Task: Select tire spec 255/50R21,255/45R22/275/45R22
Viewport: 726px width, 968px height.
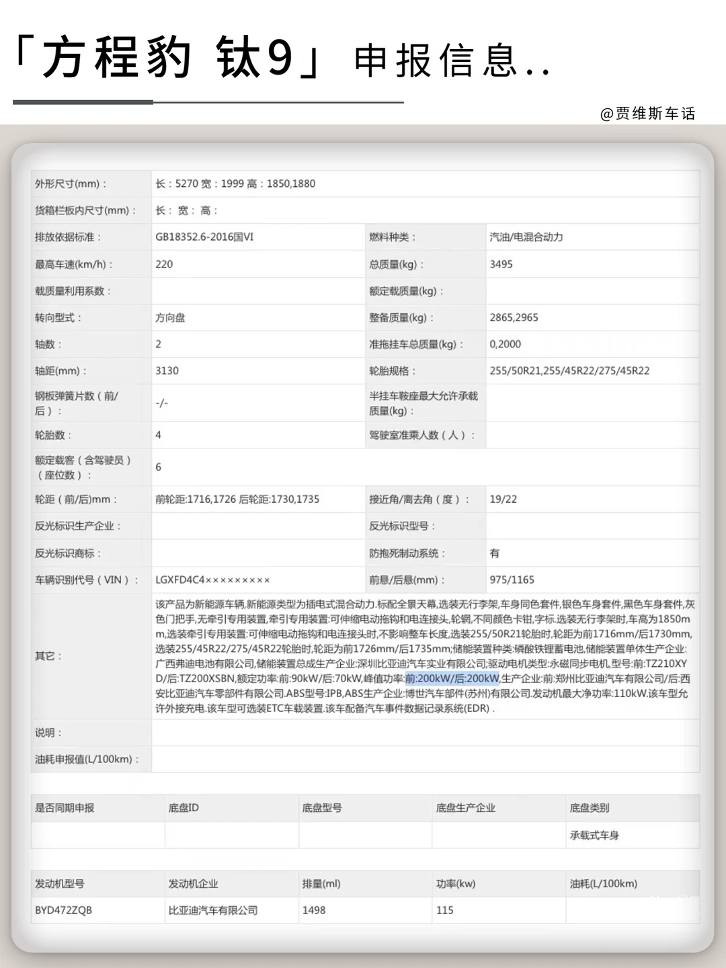Action: click(x=569, y=371)
